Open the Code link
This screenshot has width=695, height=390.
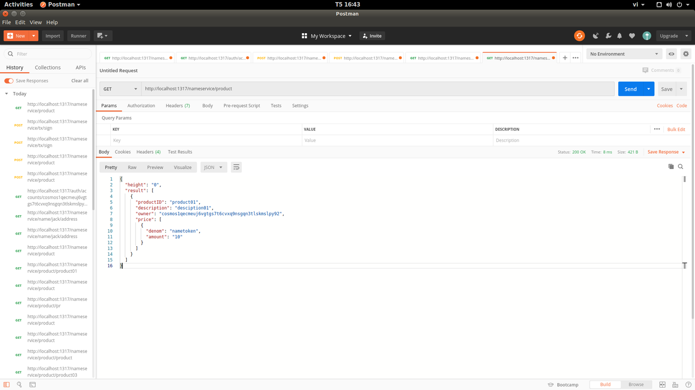coord(682,105)
